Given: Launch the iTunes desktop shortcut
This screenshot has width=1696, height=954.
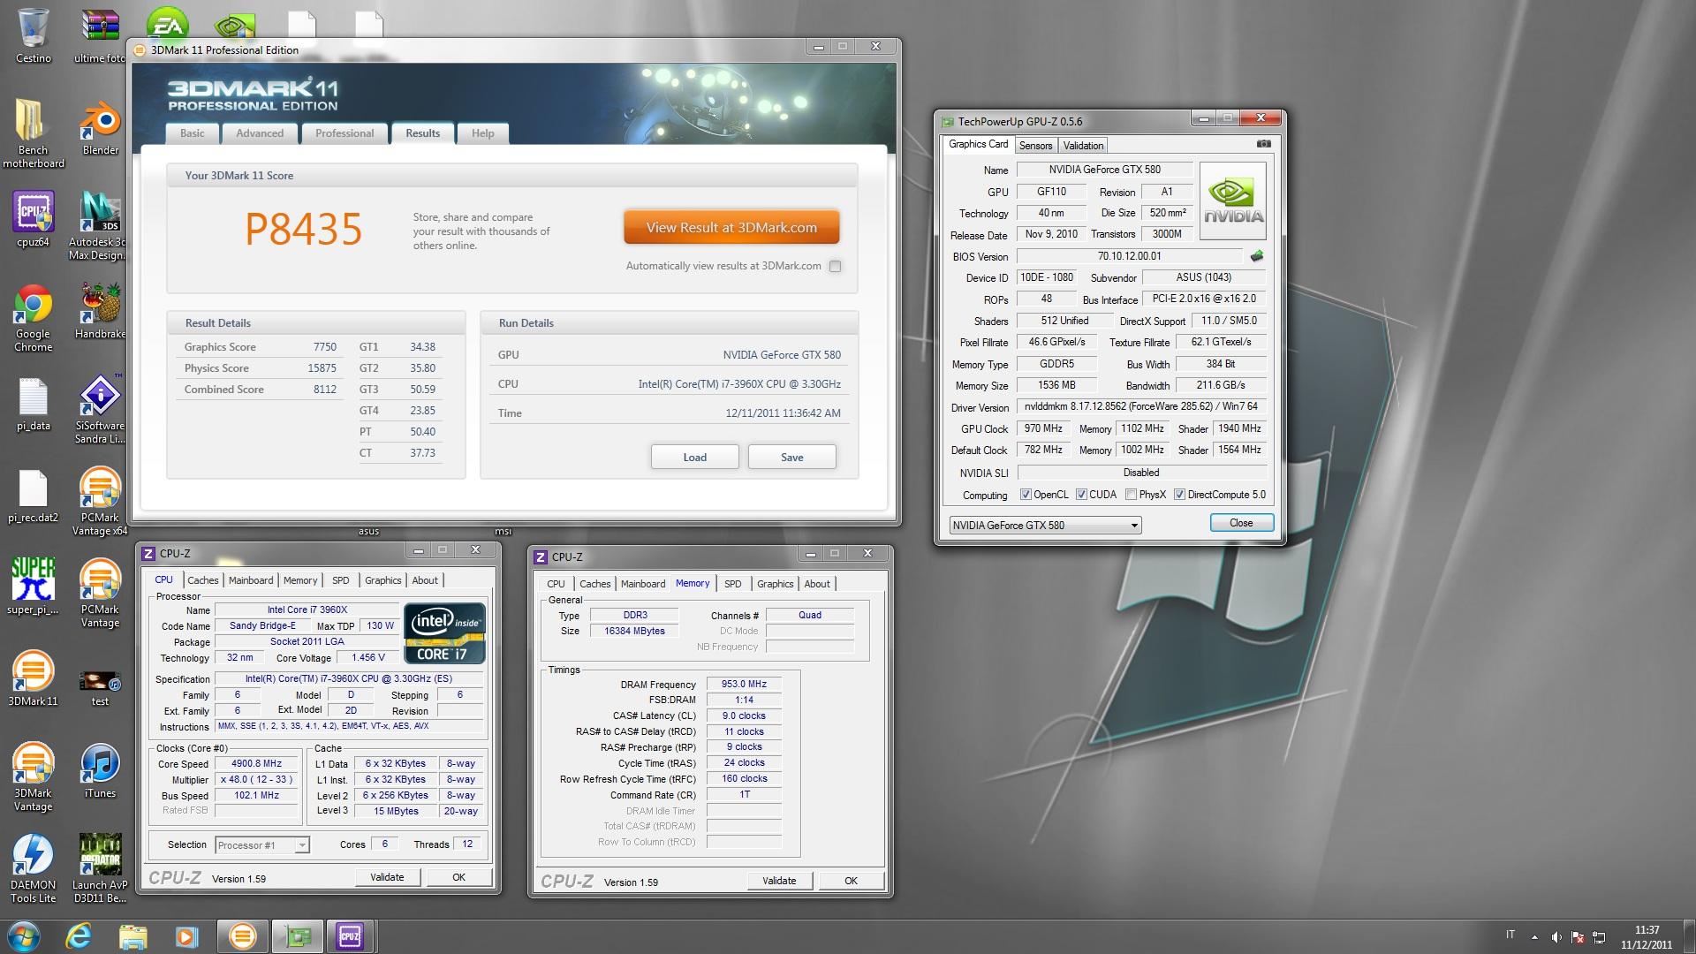Looking at the screenshot, I should (x=100, y=770).
